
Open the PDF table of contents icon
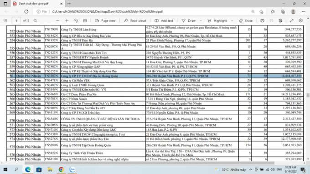5,20
